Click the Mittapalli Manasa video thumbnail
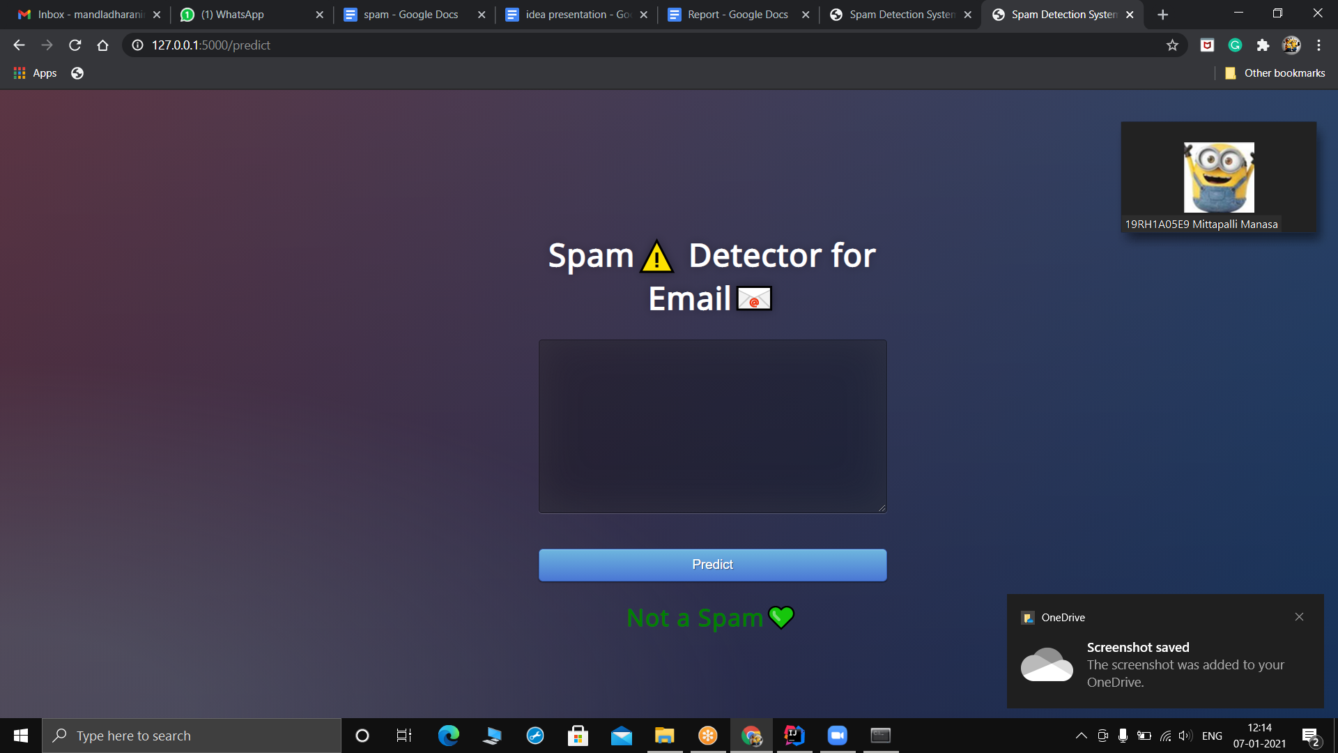This screenshot has height=753, width=1338. (1218, 177)
